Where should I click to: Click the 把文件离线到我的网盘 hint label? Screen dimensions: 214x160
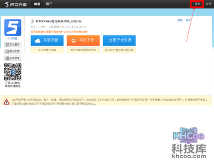point(83,50)
